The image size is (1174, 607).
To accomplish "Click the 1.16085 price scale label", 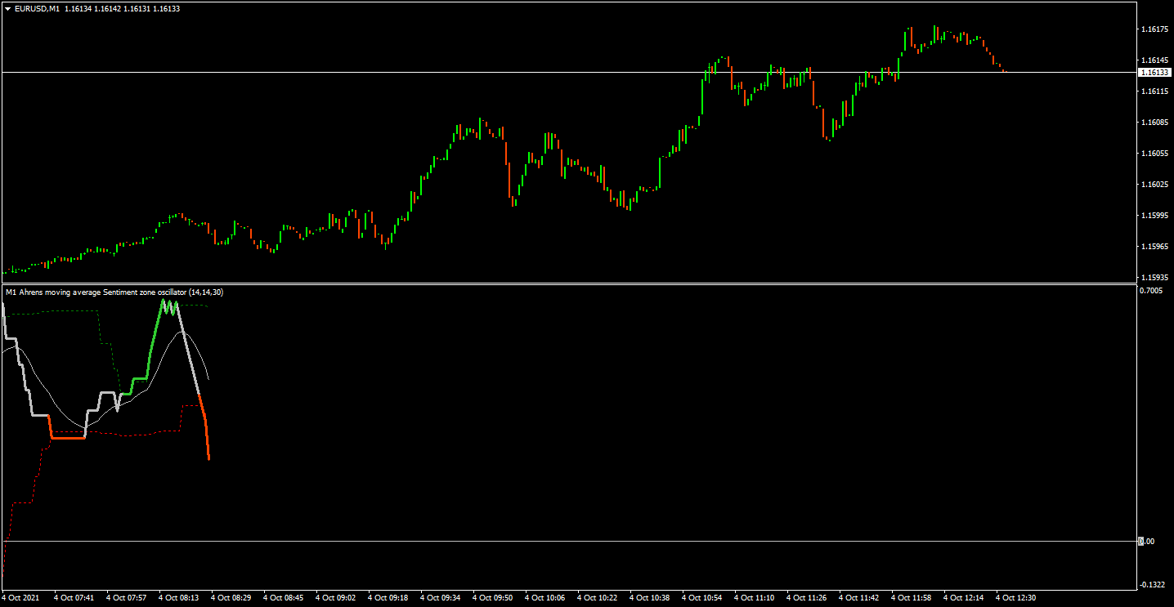I will click(1154, 123).
